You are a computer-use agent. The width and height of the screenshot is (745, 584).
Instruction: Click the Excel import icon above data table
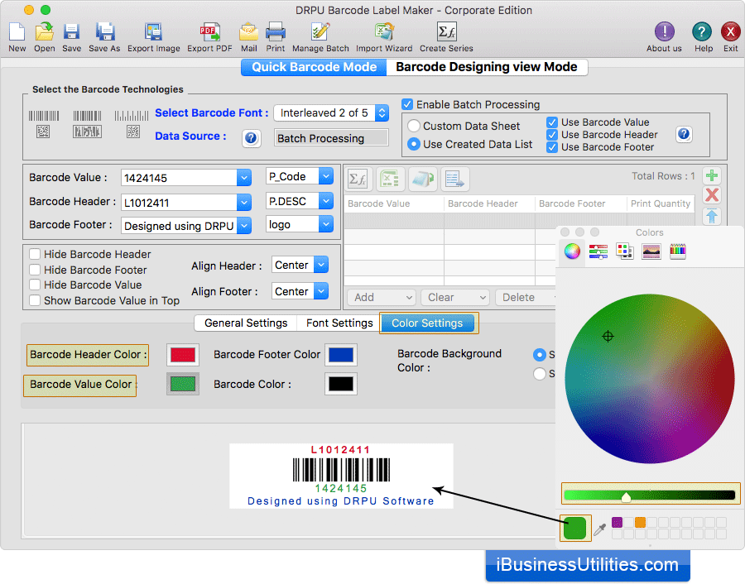(390, 179)
